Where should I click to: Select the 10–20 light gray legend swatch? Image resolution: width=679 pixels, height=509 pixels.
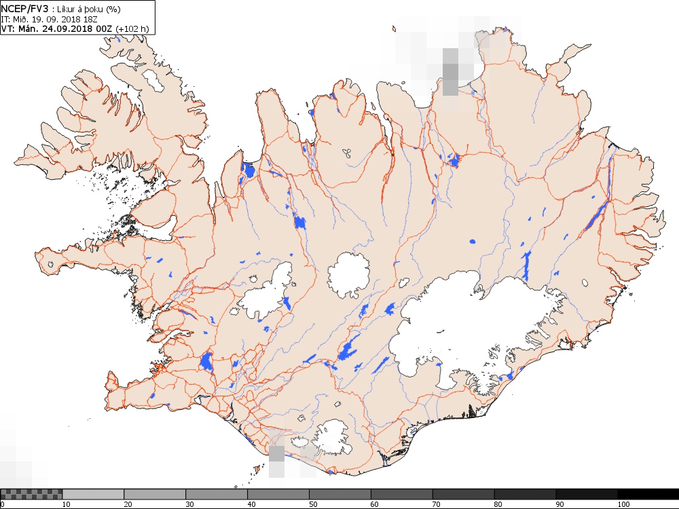click(x=93, y=494)
